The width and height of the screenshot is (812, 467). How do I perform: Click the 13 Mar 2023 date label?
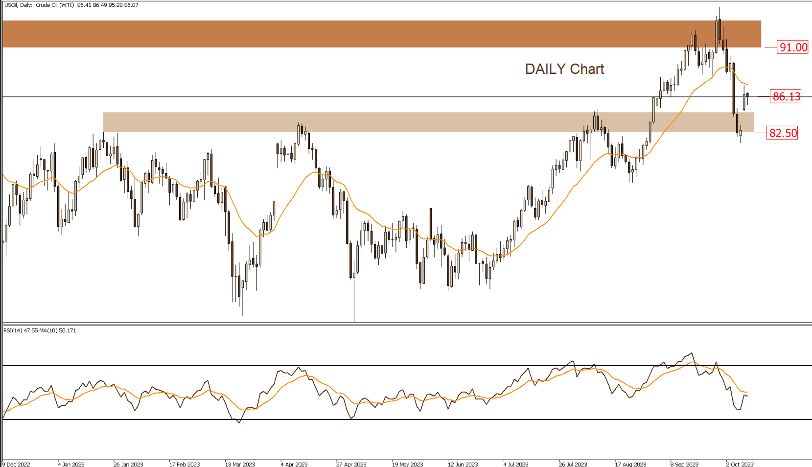(240, 464)
